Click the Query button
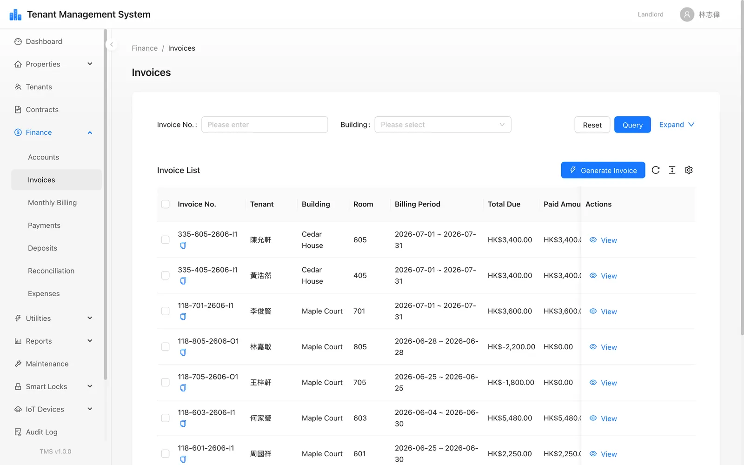 click(632, 125)
